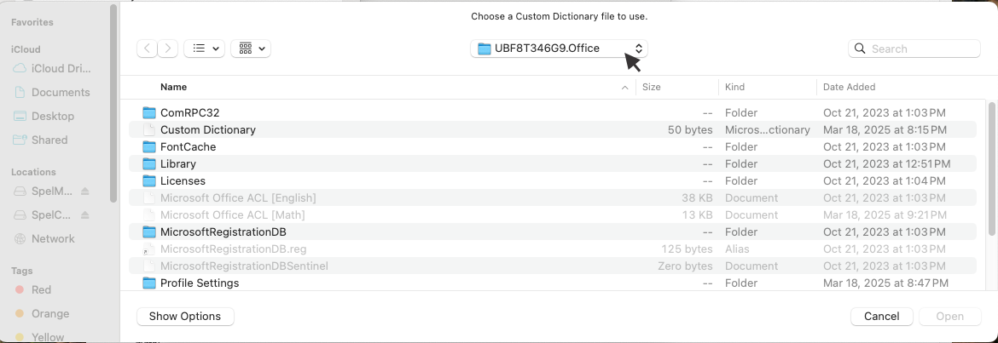Sort files by Date Added column
Image resolution: width=998 pixels, height=343 pixels.
point(849,87)
